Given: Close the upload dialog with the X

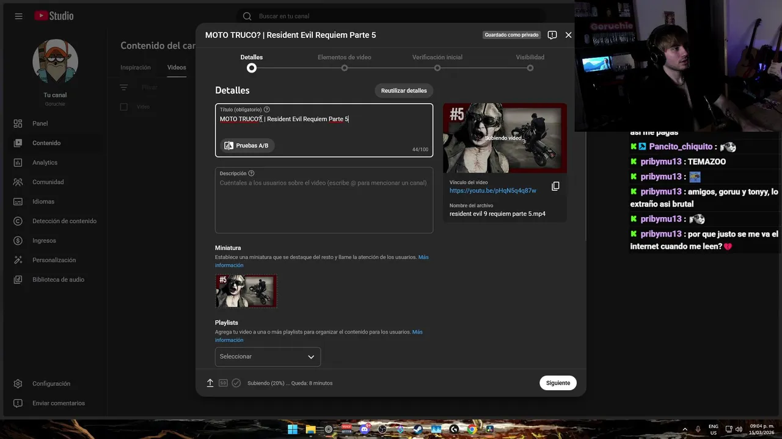Looking at the screenshot, I should click(x=568, y=35).
